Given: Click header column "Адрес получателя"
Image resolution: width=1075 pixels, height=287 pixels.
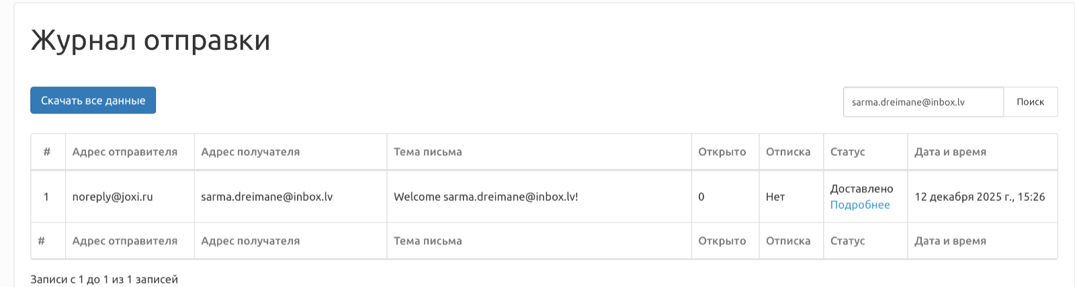Looking at the screenshot, I should (251, 152).
